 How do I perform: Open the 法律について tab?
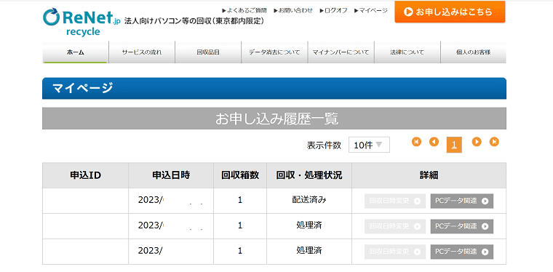click(407, 52)
